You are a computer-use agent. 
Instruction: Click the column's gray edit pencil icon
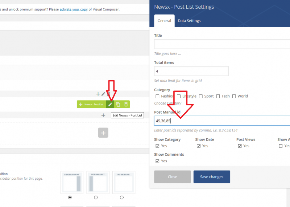coord(103,94)
